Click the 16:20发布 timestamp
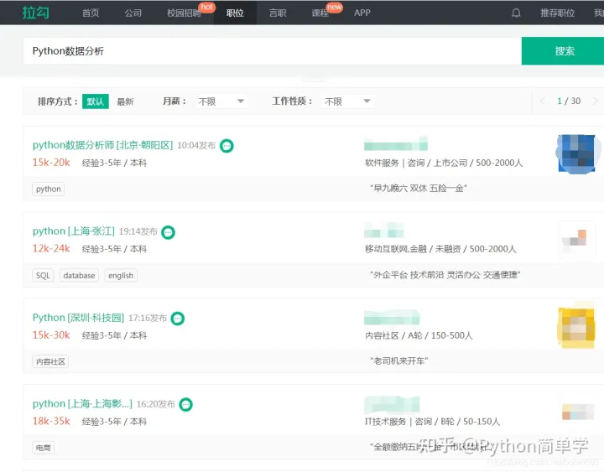 click(156, 404)
